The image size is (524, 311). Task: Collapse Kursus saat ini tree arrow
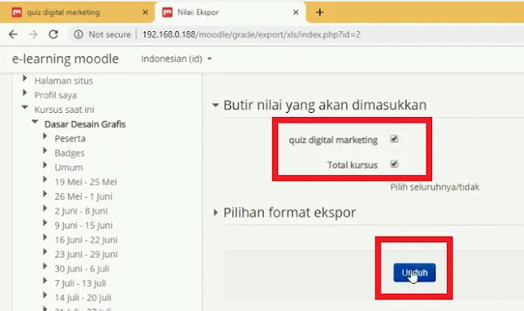[x=25, y=107]
